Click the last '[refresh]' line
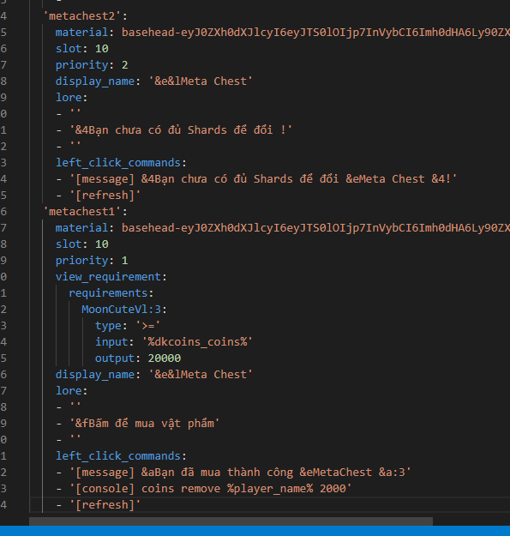Viewport: 510px width, 536px height. click(99, 505)
